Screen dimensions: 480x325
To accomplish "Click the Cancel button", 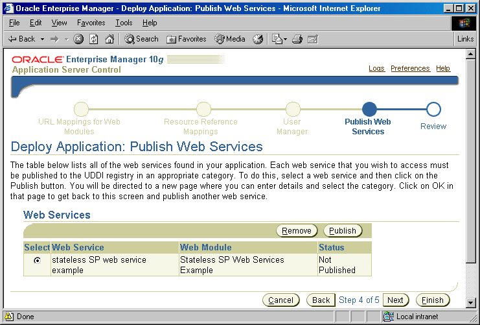I will 280,300.
